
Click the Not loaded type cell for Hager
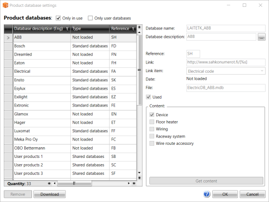click(90, 123)
